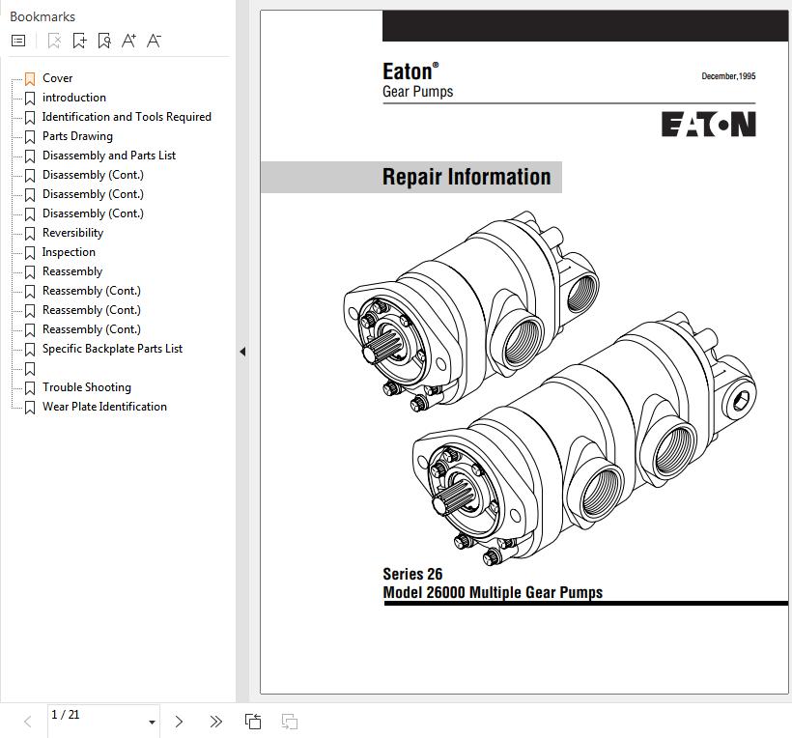Open Disassembly and Parts List bookmark
This screenshot has height=738, width=792.
[109, 156]
